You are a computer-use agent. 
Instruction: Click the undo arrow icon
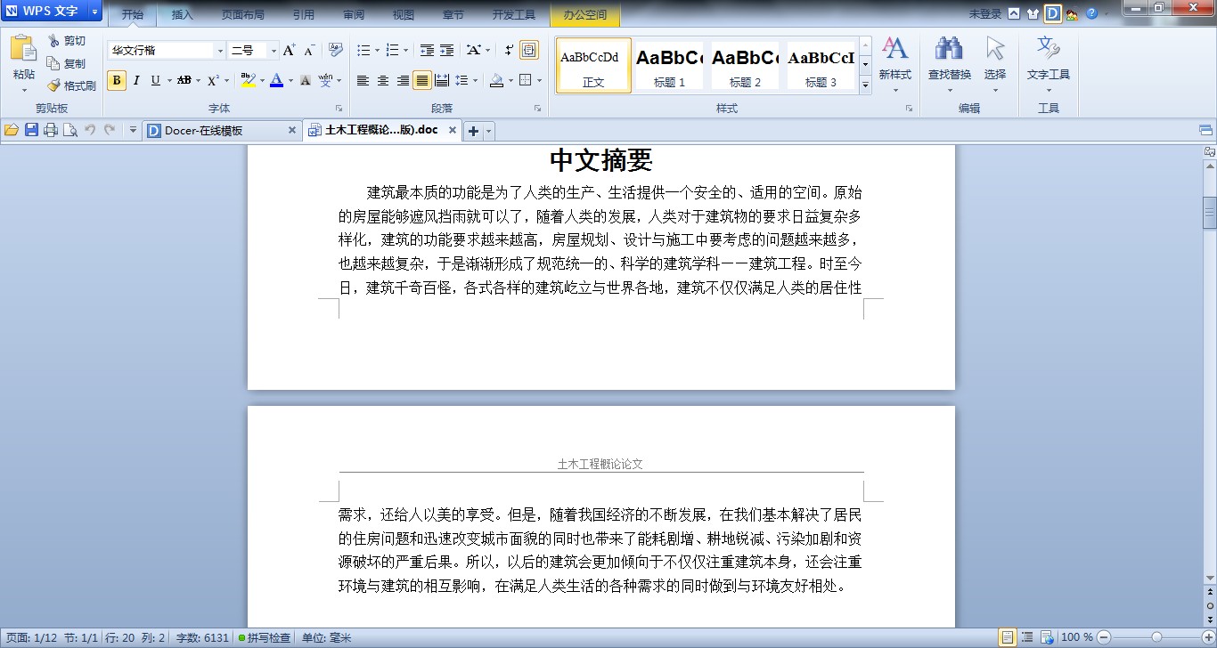(90, 130)
